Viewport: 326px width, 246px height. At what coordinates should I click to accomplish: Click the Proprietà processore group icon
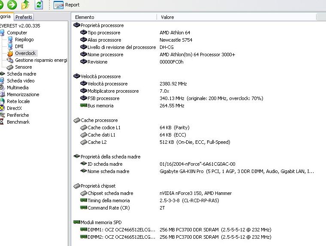click(x=77, y=25)
